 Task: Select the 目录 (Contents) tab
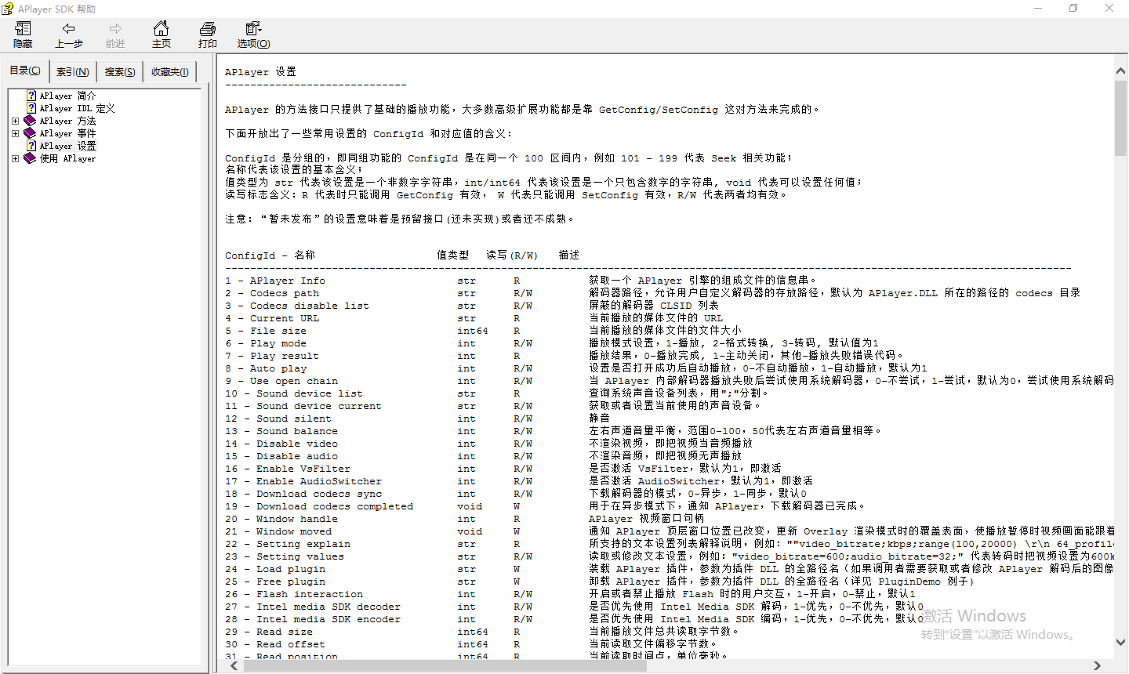pyautogui.click(x=24, y=71)
